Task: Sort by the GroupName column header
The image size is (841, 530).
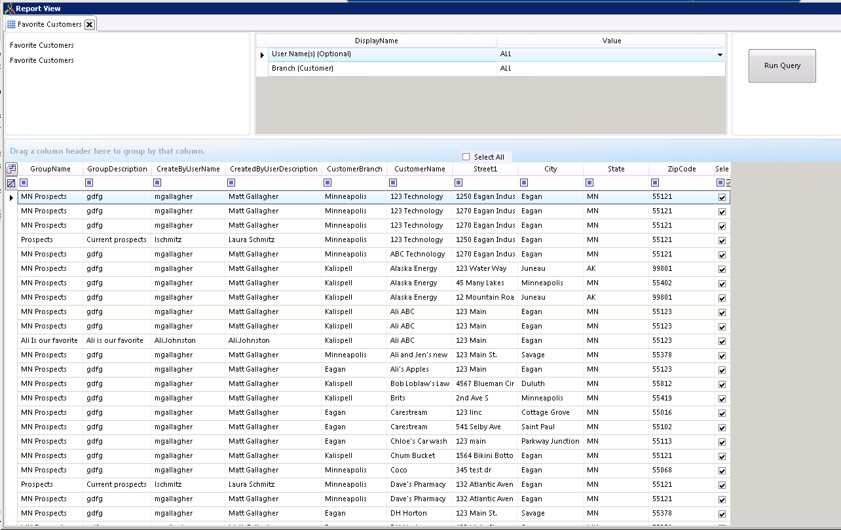Action: pyautogui.click(x=50, y=169)
